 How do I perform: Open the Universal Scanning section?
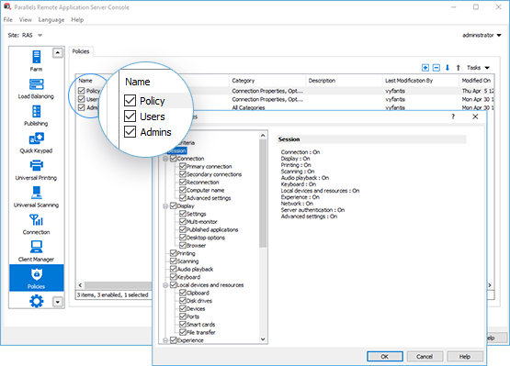click(36, 197)
